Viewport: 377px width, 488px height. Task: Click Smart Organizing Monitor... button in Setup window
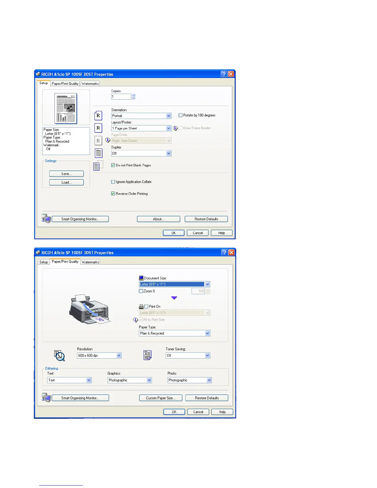click(80, 219)
